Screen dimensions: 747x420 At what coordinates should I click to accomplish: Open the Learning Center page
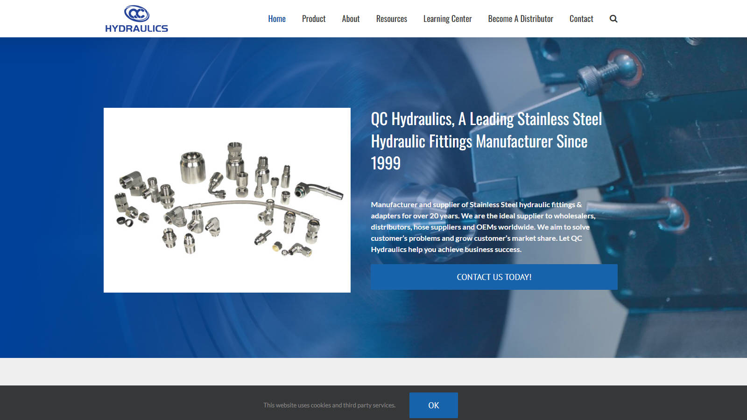[447, 19]
